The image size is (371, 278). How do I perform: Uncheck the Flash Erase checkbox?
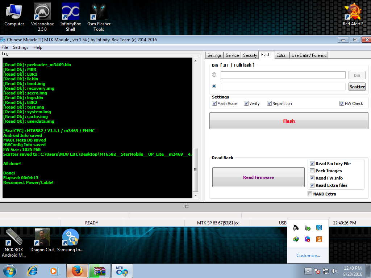[x=214, y=104]
